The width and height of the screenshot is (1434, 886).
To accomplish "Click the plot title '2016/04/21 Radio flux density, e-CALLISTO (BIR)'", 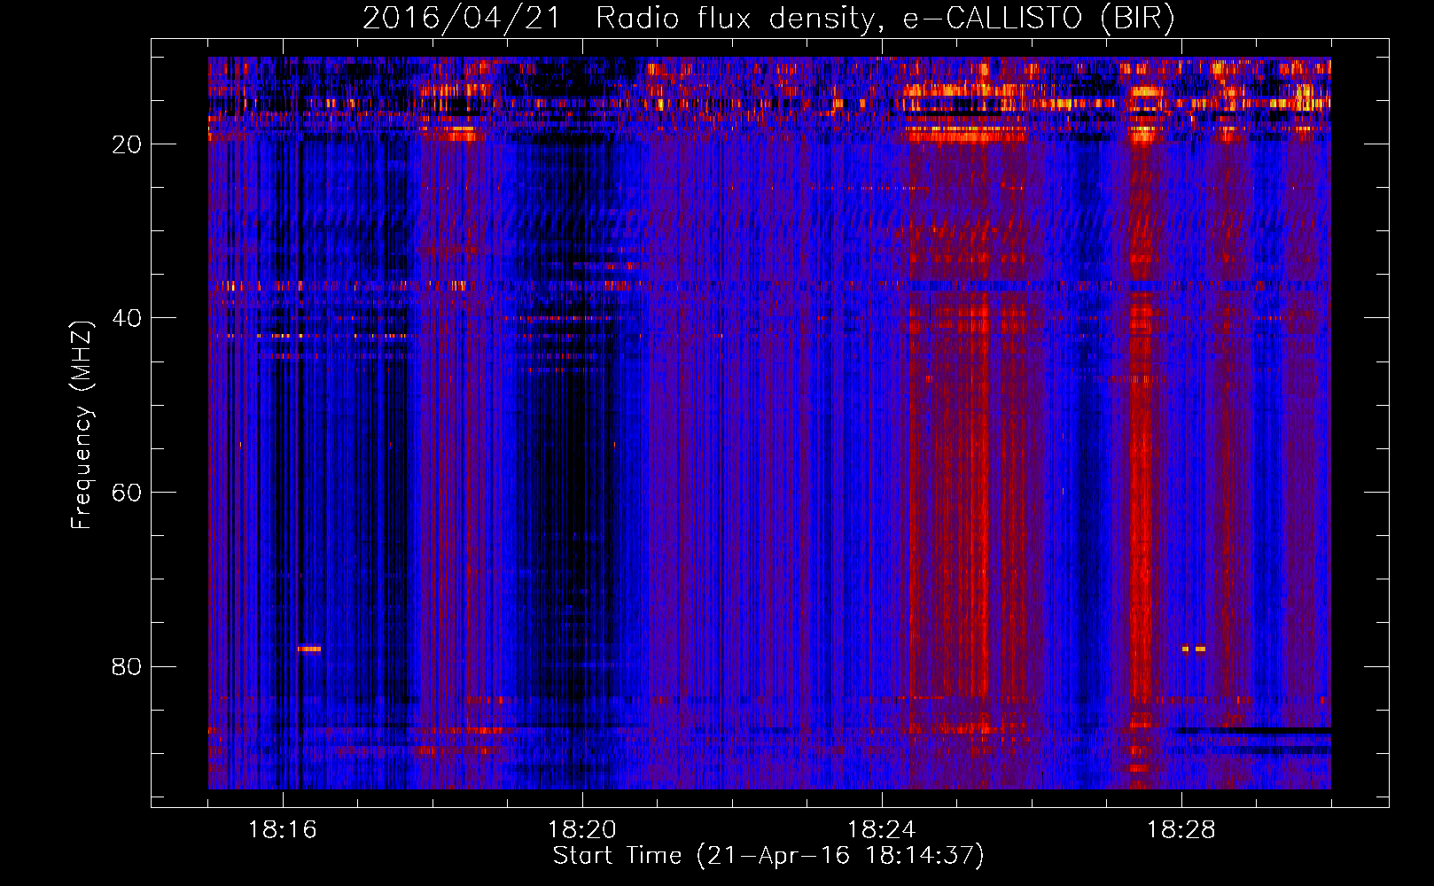I will coord(768,19).
